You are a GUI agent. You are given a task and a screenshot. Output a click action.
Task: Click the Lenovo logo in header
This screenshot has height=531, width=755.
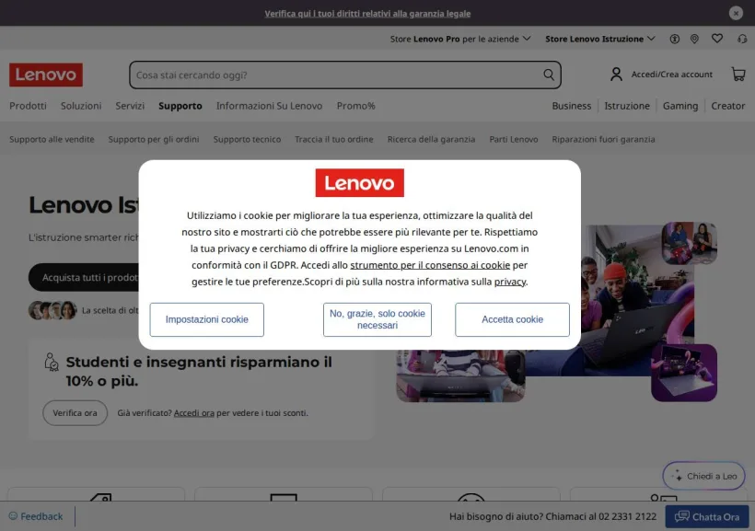pos(46,75)
